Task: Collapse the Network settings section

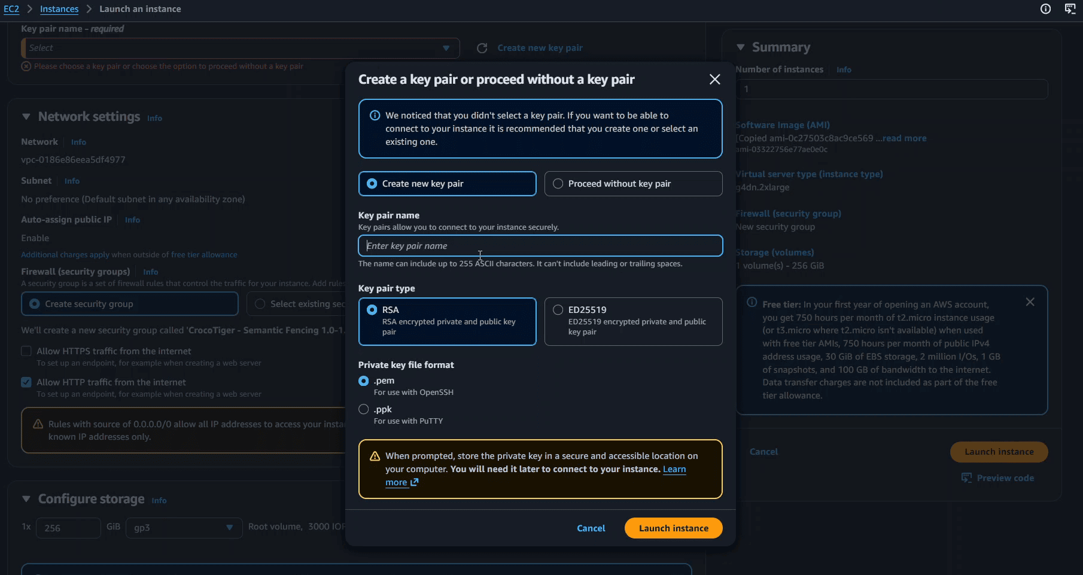Action: tap(26, 117)
